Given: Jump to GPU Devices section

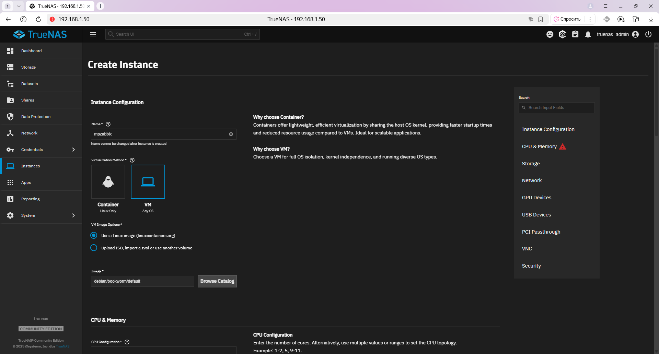Looking at the screenshot, I should pos(536,198).
